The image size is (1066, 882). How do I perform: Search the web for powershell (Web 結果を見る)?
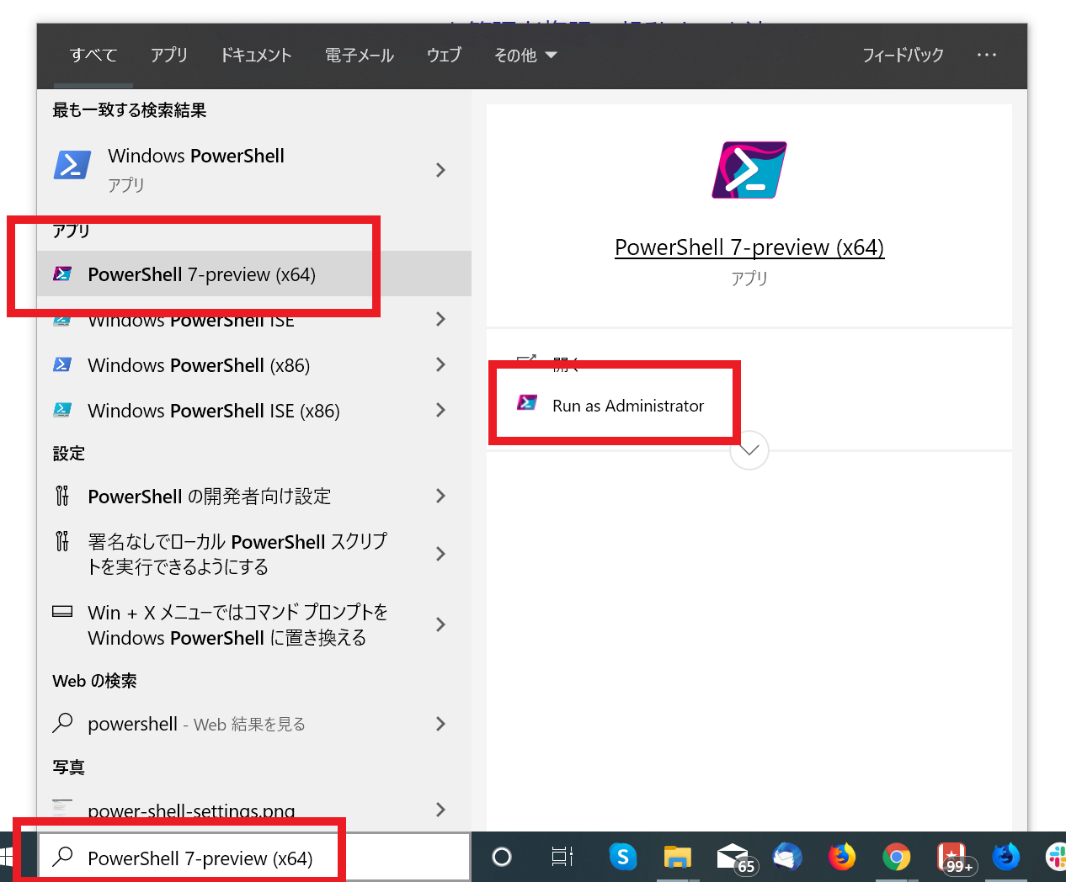[x=194, y=724]
